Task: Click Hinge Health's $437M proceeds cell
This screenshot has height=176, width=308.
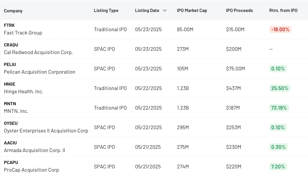Action: (x=233, y=88)
